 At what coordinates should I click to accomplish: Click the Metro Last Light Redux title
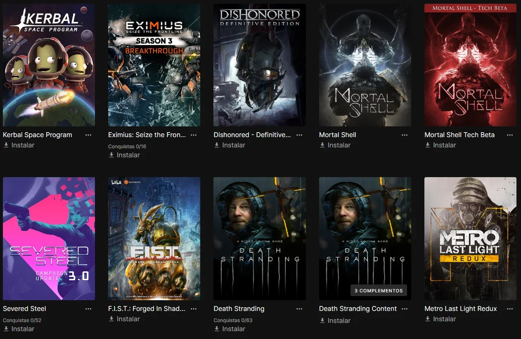(461, 309)
